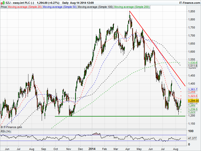
Task: Click the green 1,239.5 value tag
Action: click(x=193, y=109)
